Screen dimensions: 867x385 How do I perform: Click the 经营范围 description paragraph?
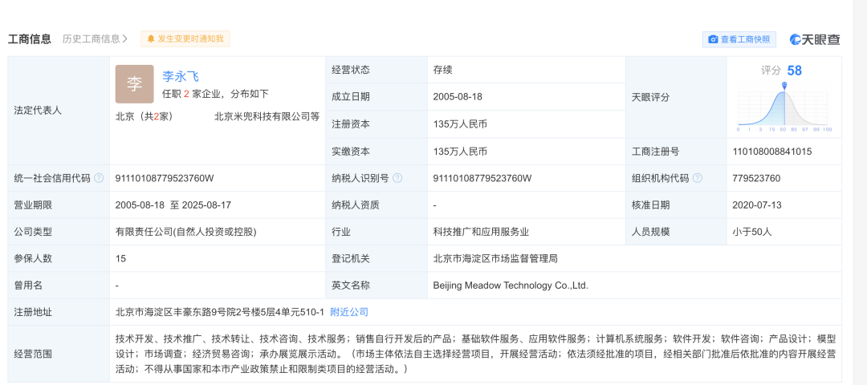[475, 354]
